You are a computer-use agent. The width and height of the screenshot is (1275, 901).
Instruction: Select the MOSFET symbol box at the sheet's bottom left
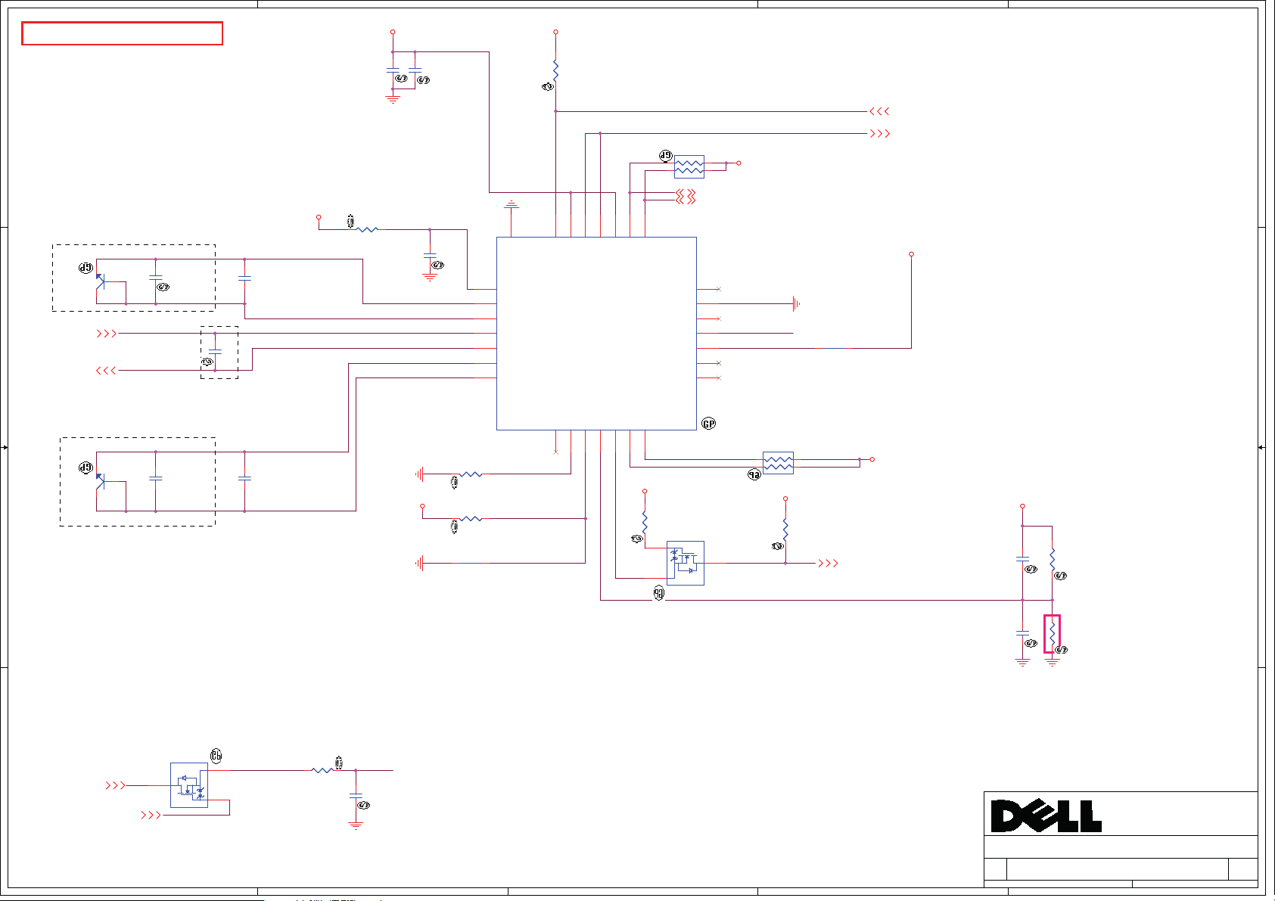click(x=189, y=785)
